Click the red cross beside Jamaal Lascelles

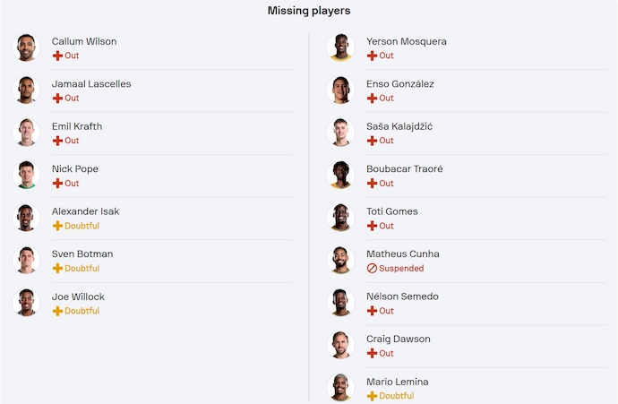(57, 99)
